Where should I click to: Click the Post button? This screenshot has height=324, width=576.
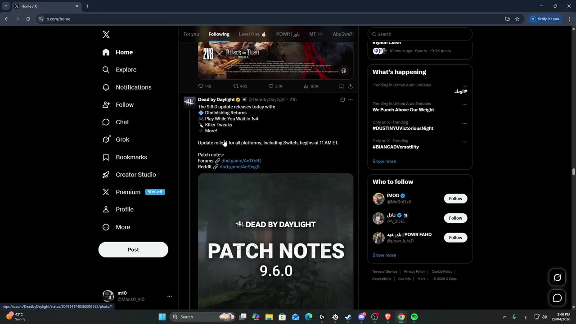(133, 250)
